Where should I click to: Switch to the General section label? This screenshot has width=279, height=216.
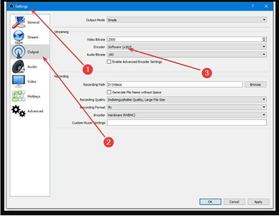(33, 22)
